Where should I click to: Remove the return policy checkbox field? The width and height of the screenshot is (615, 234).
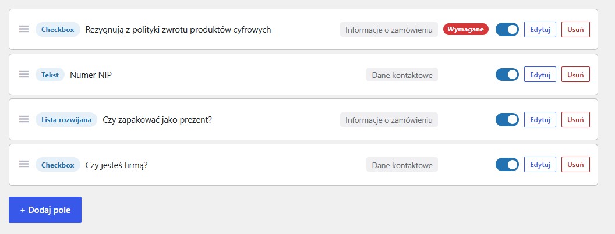[575, 30]
